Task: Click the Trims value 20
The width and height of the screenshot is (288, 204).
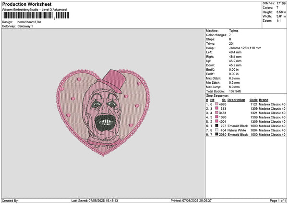Action: tap(231, 44)
